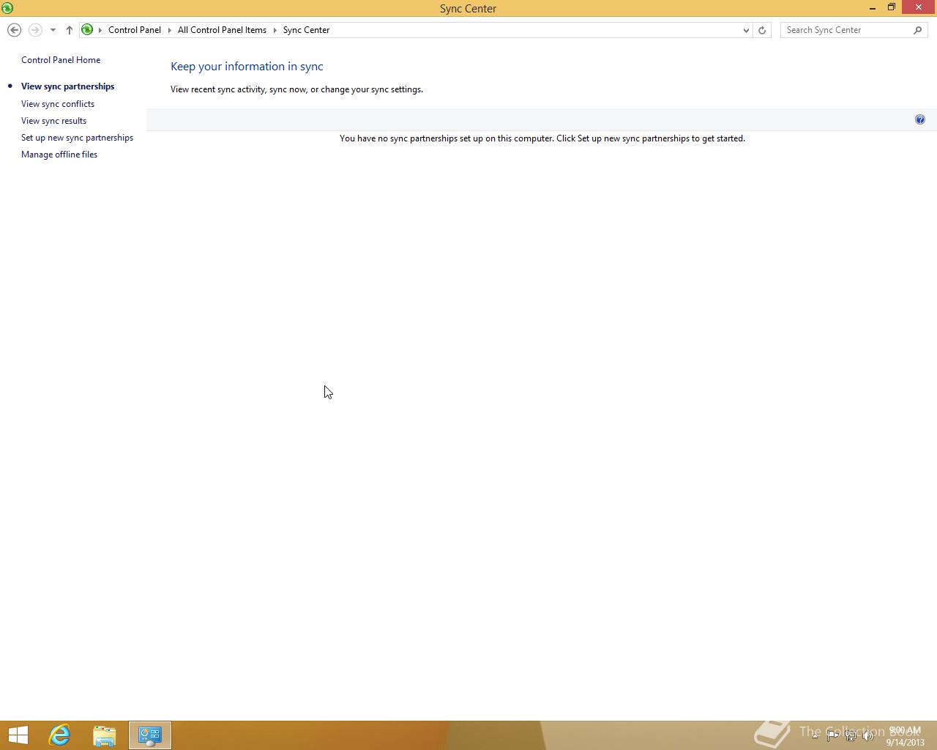The image size is (937, 750).
Task: Open address bar history dropdown
Action: click(x=746, y=30)
